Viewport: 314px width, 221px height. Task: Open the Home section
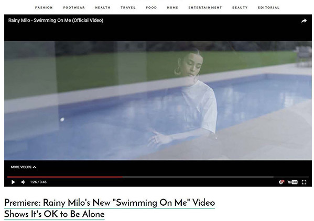(172, 8)
